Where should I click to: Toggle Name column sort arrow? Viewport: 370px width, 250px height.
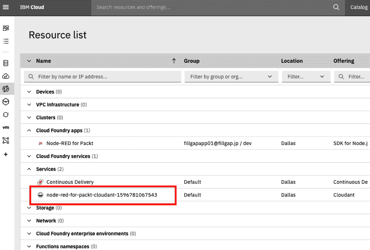(x=174, y=61)
